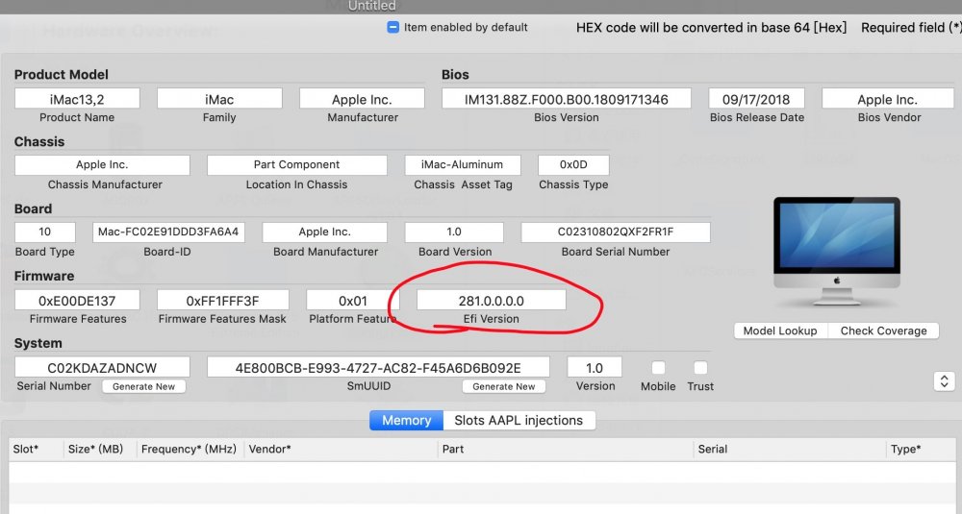This screenshot has width=962, height=514.
Task: Click the Efi Version field 281.0.0.0.0
Action: (492, 300)
